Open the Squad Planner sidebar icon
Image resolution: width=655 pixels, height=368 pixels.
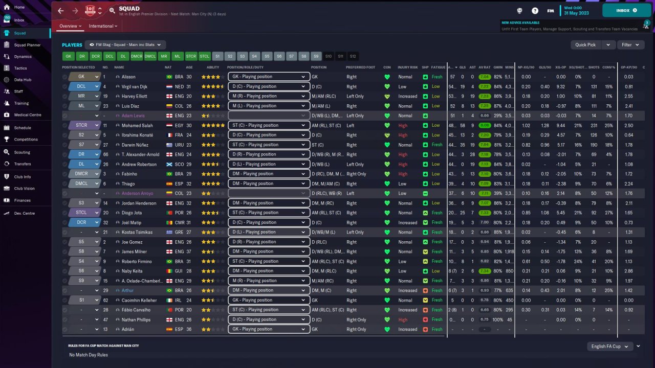(7, 45)
